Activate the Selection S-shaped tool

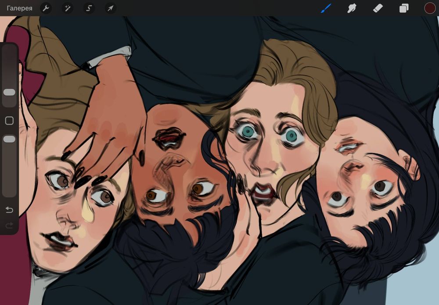click(x=89, y=8)
